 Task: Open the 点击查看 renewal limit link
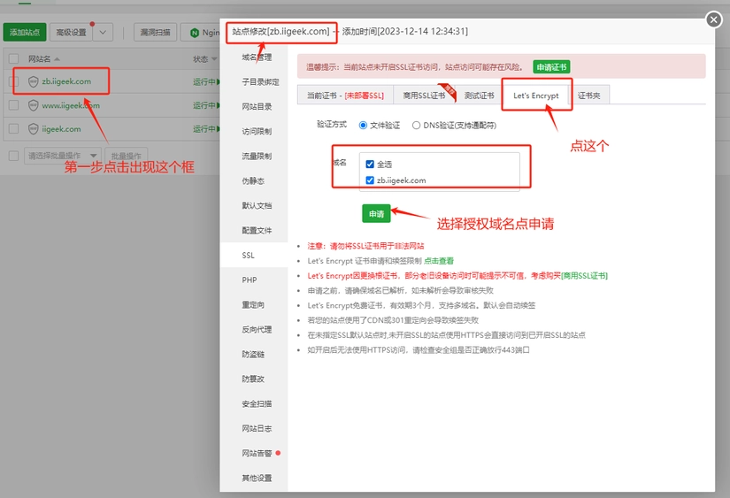(x=439, y=261)
